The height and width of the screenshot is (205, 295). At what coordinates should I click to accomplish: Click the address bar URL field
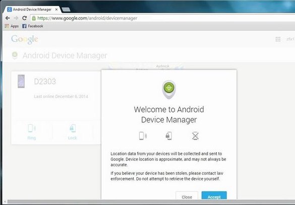click(162, 18)
